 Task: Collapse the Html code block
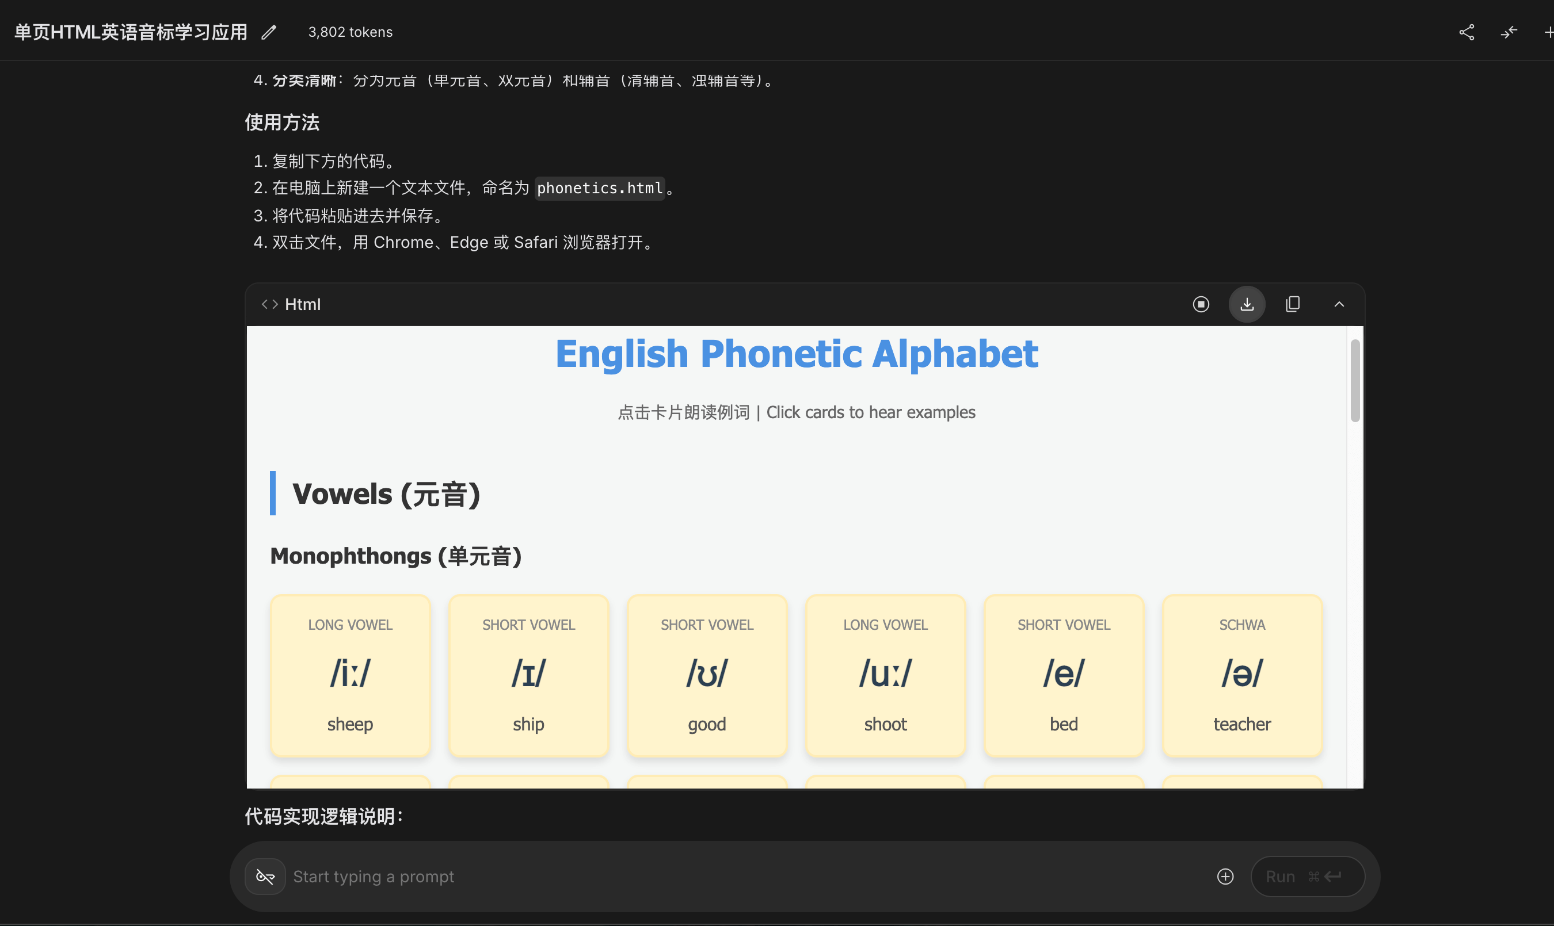pos(1339,304)
